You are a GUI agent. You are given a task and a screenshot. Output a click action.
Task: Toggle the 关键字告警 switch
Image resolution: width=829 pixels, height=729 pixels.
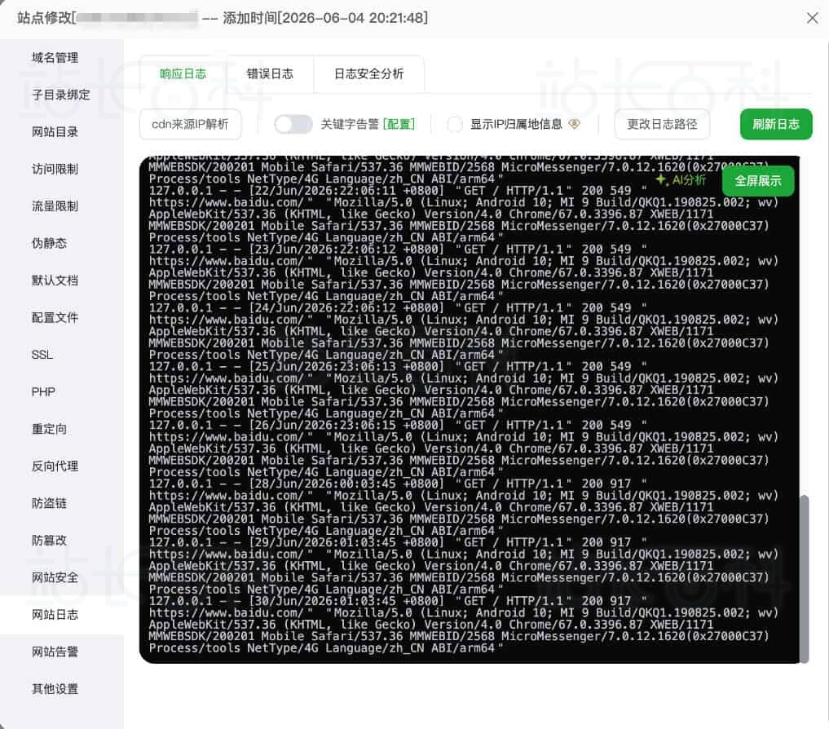coord(293,124)
